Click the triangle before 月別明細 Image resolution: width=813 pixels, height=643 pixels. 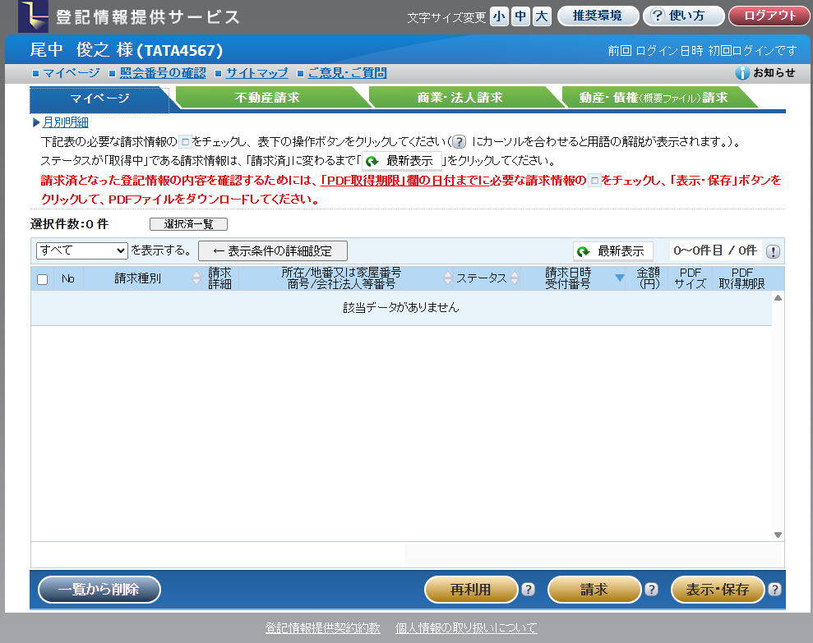pyautogui.click(x=36, y=122)
